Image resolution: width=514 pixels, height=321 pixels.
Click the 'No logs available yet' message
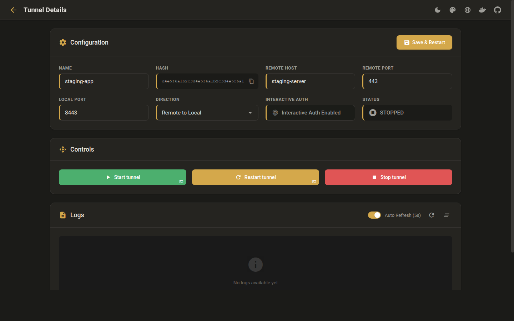[x=256, y=282]
